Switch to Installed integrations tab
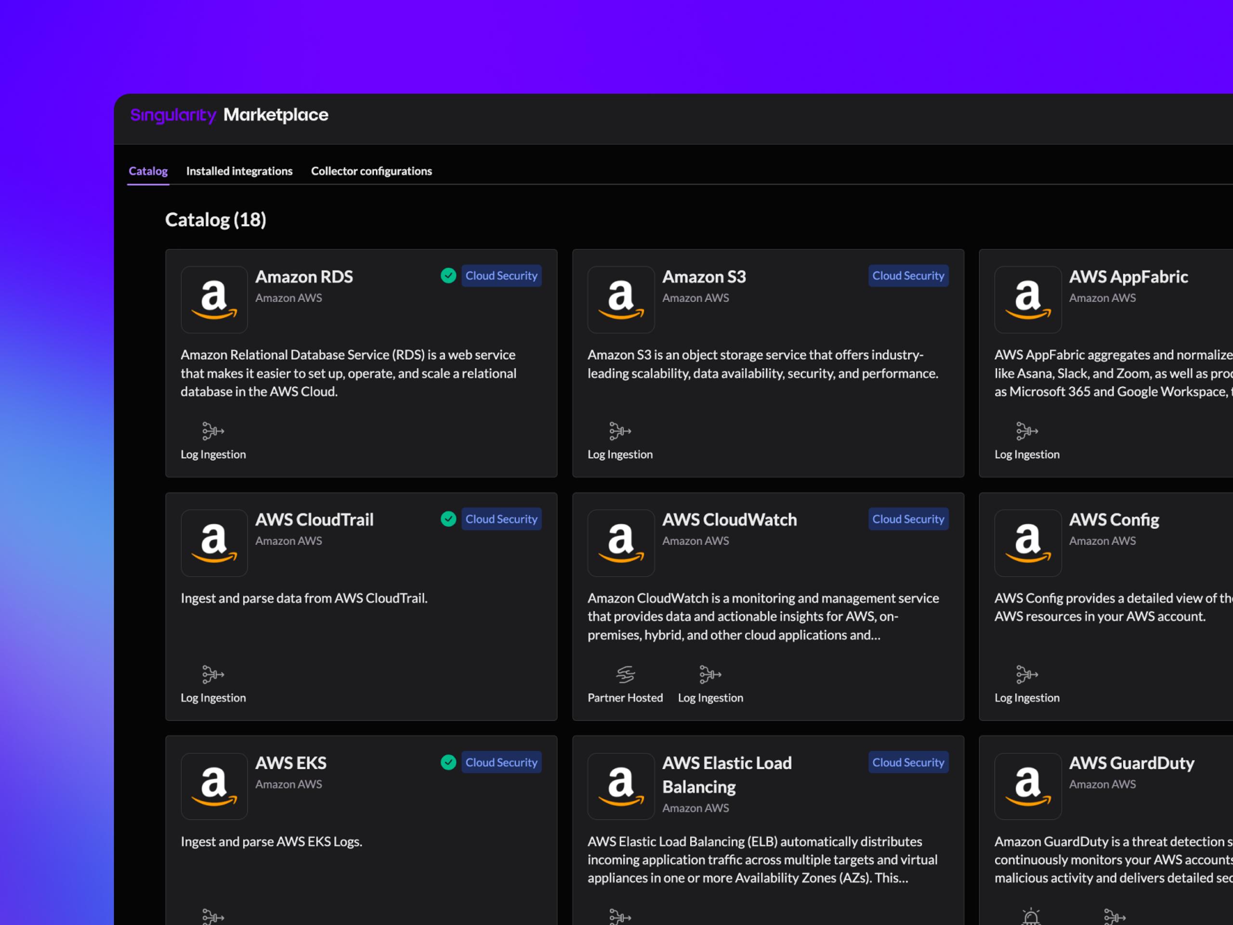 coord(239,171)
